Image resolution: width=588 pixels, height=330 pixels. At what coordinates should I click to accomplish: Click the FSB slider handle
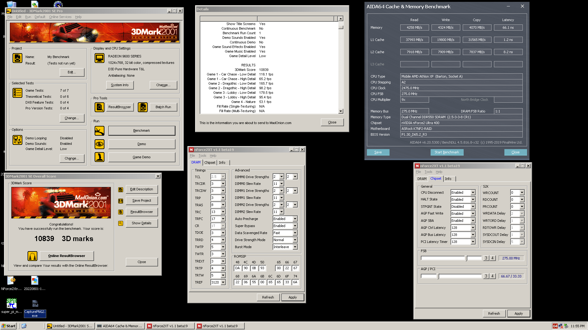(466, 258)
